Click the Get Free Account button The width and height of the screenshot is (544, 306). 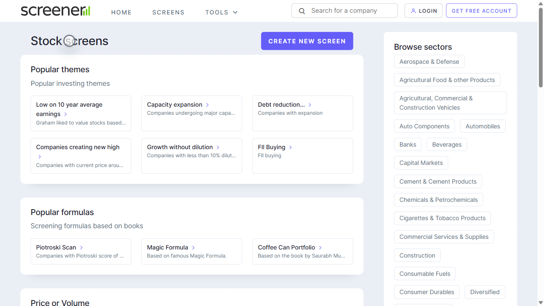pyautogui.click(x=481, y=10)
